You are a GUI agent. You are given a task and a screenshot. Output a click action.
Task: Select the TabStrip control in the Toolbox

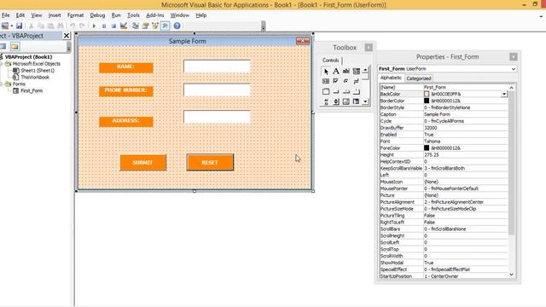pos(346,91)
